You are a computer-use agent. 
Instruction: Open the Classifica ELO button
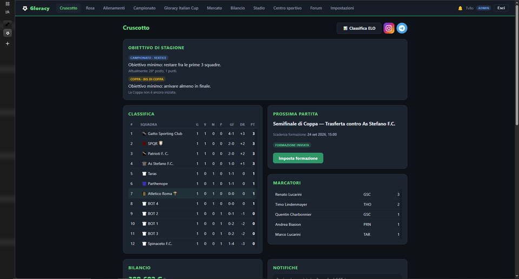click(359, 28)
